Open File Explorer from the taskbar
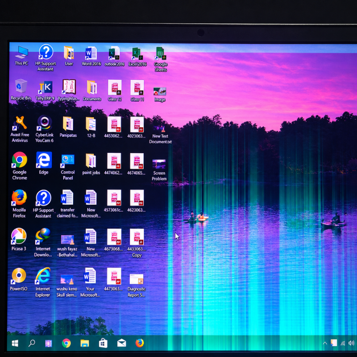The width and height of the screenshot is (357, 357). click(84, 343)
